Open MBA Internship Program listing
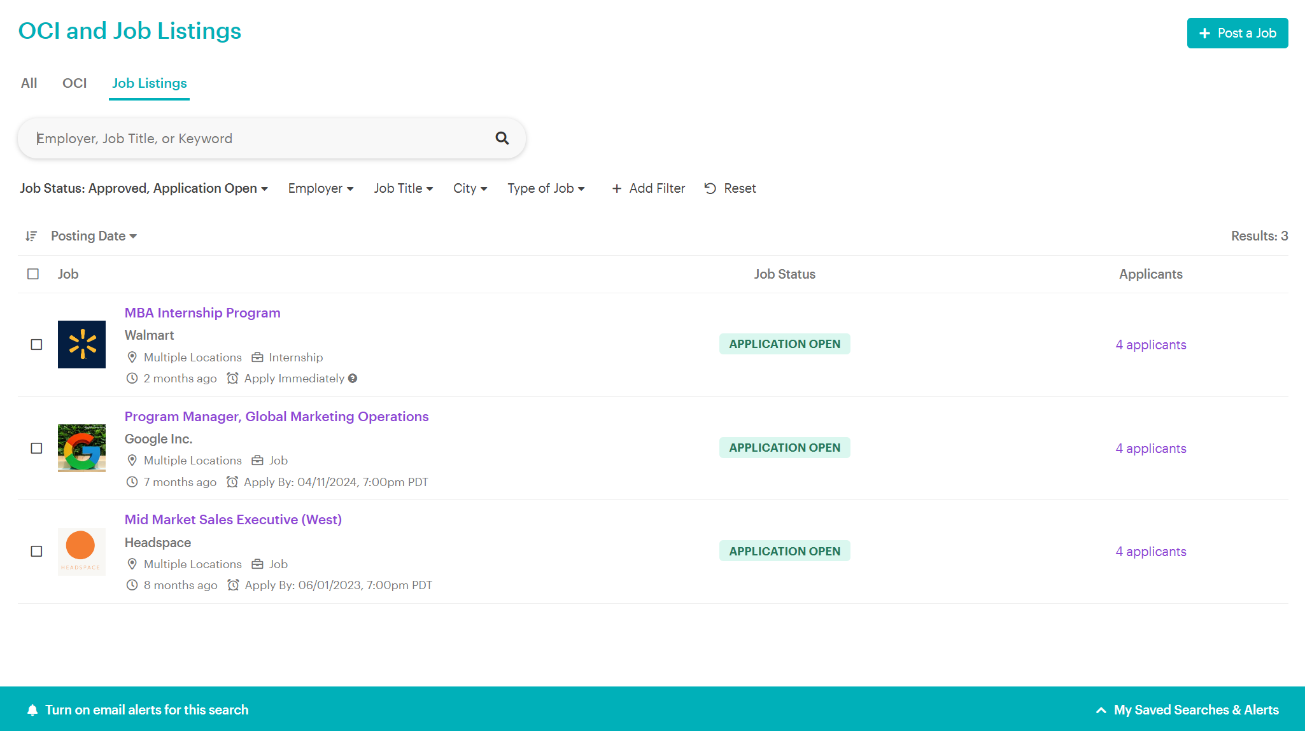Image resolution: width=1305 pixels, height=731 pixels. (202, 313)
